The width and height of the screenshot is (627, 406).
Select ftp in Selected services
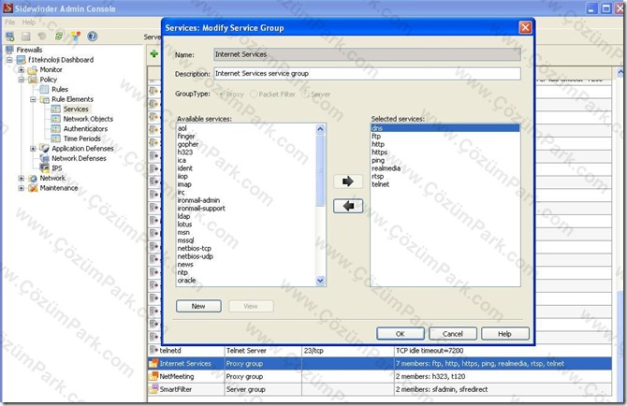376,137
